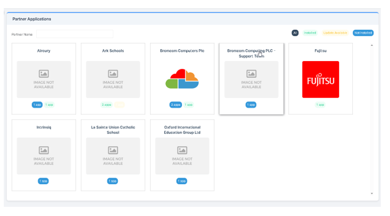Click Bromcom Computers Plc green 1 app badge

click(x=189, y=105)
